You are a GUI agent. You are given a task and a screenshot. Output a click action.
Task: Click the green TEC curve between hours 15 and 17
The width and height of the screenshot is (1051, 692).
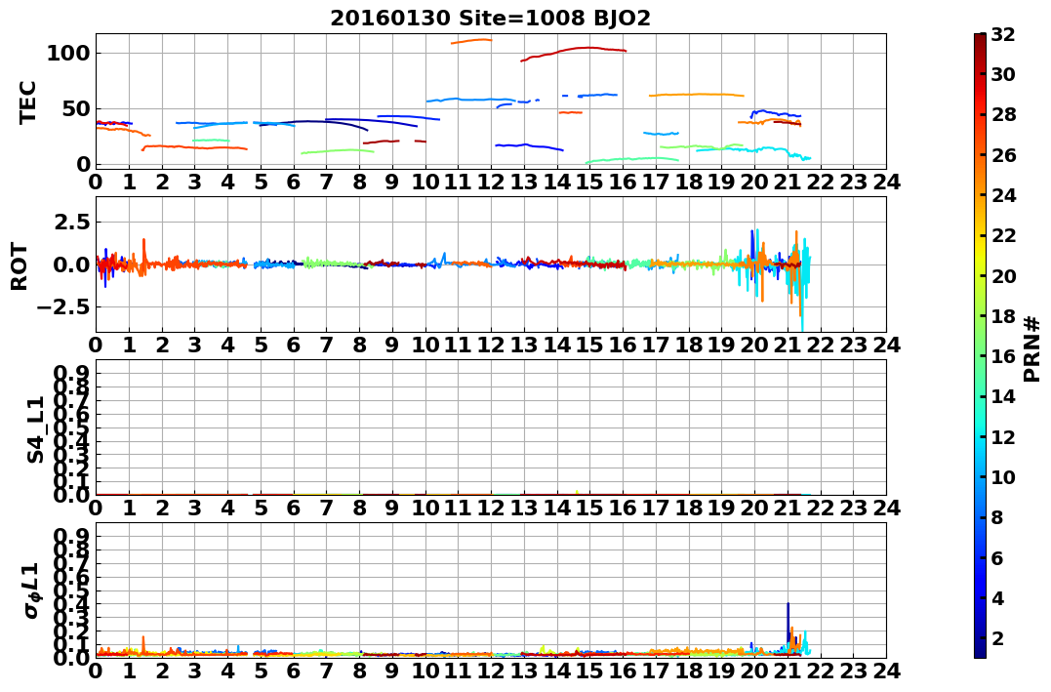click(632, 160)
